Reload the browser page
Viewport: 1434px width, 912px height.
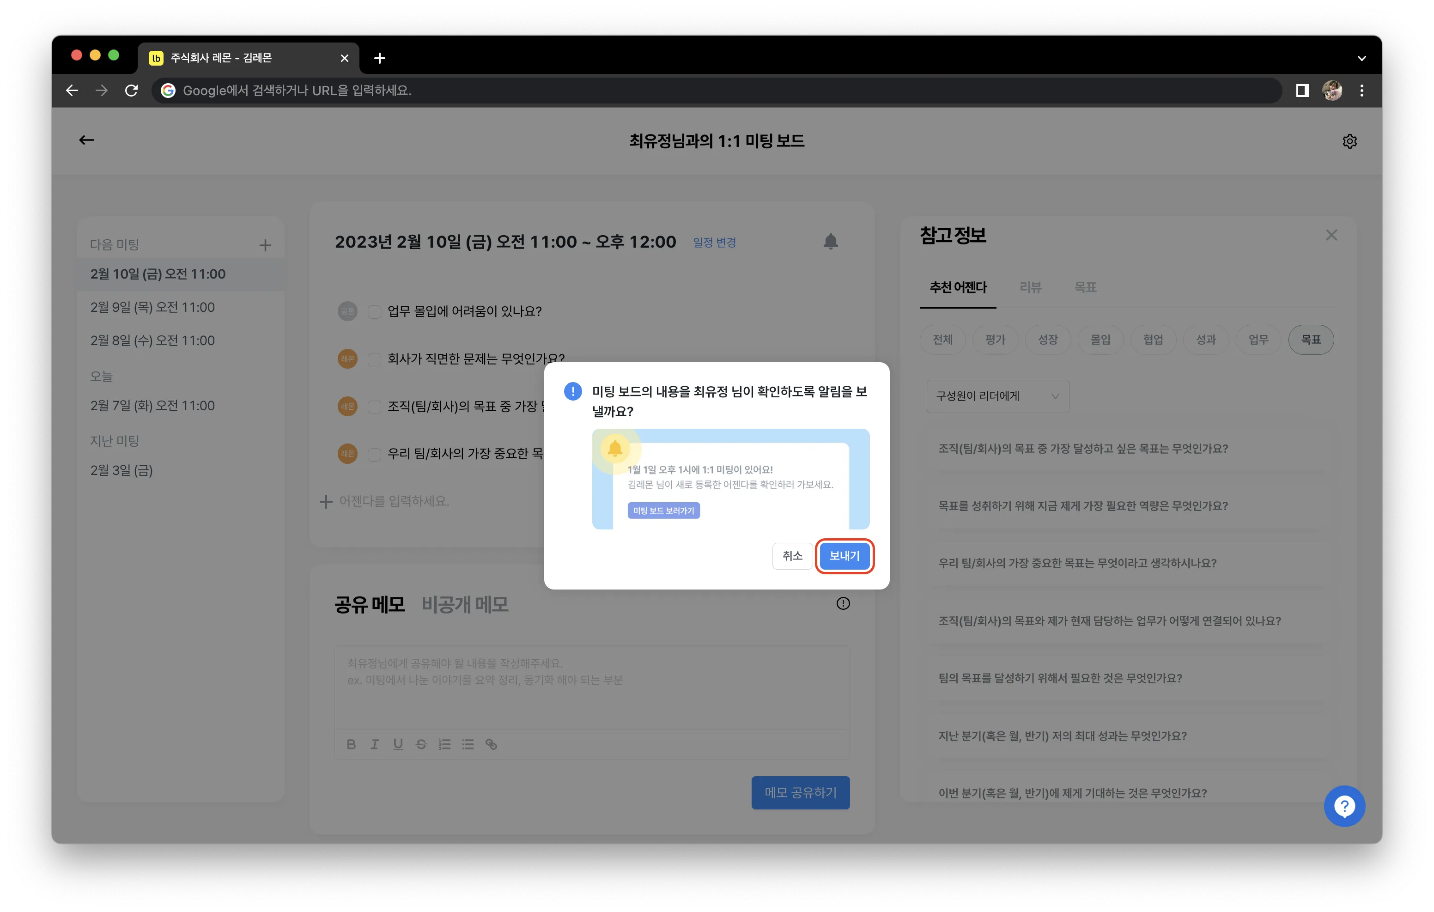(x=132, y=91)
